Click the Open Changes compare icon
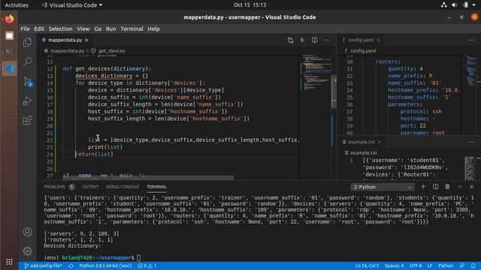481x270 pixels. 290,40
